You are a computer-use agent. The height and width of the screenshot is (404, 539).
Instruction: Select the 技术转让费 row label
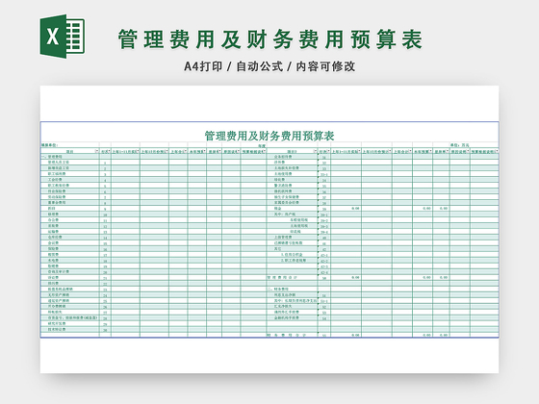point(57,329)
